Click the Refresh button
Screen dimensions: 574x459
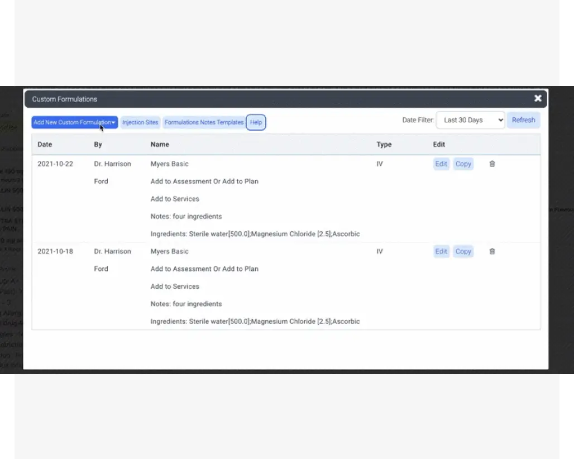click(523, 119)
